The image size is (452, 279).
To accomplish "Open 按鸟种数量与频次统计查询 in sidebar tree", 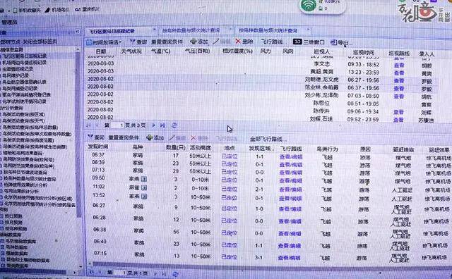I will (29, 179).
